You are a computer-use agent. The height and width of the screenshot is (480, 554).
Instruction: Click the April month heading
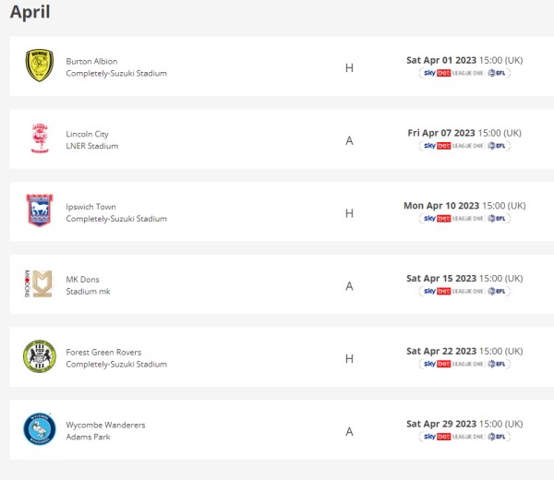(x=30, y=12)
